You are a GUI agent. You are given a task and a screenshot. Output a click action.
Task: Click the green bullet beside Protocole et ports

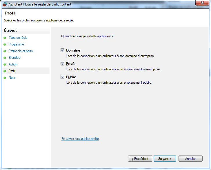(5, 51)
